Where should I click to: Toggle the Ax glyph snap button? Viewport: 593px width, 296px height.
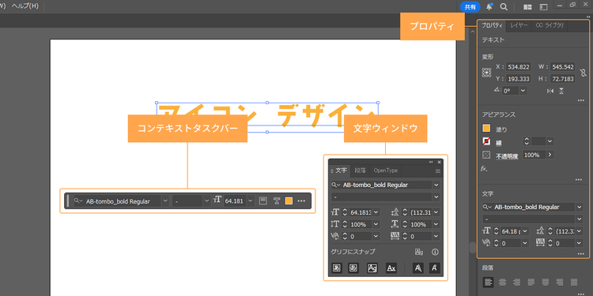click(x=391, y=268)
